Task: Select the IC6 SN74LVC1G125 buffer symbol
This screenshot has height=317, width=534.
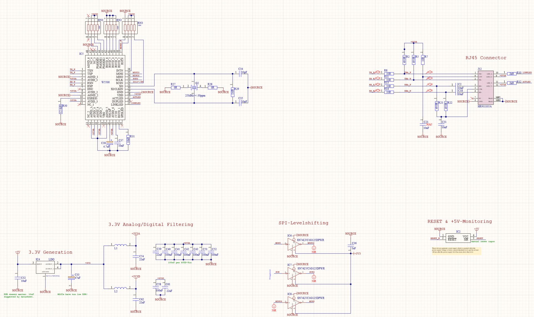Action: click(x=293, y=244)
